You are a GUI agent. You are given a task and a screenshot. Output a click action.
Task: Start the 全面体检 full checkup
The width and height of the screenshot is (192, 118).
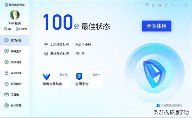pyautogui.click(x=156, y=26)
